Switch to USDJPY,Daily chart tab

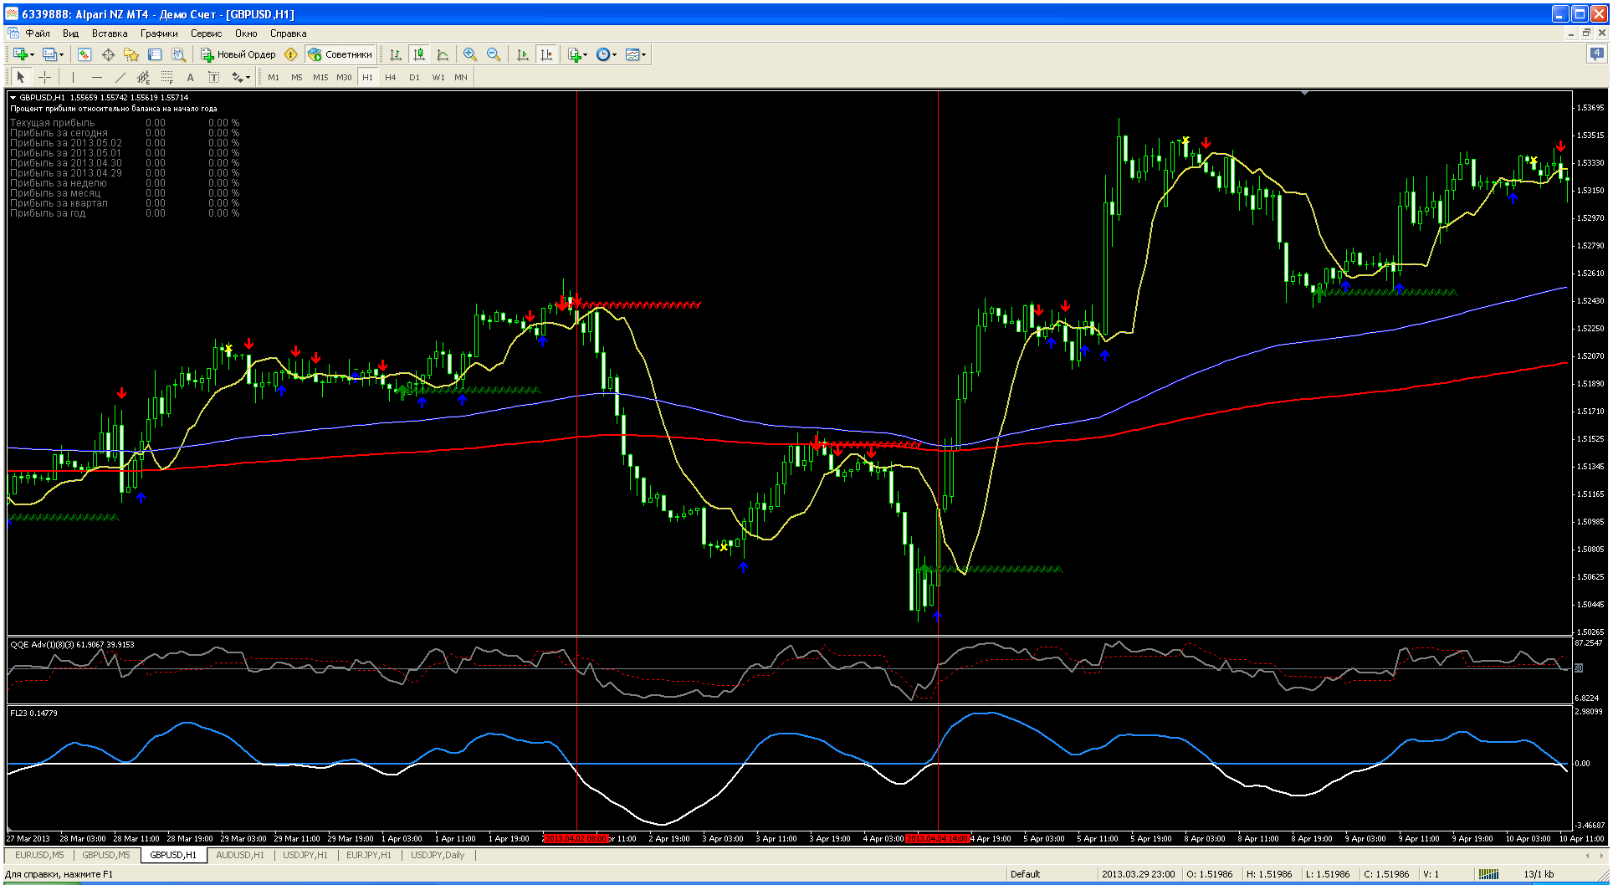[x=438, y=855]
